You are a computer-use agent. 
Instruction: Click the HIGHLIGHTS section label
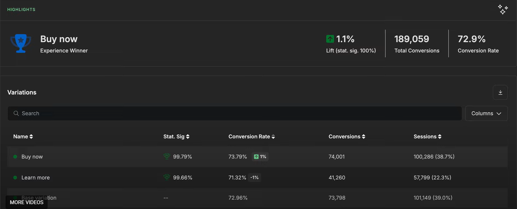(21, 9)
